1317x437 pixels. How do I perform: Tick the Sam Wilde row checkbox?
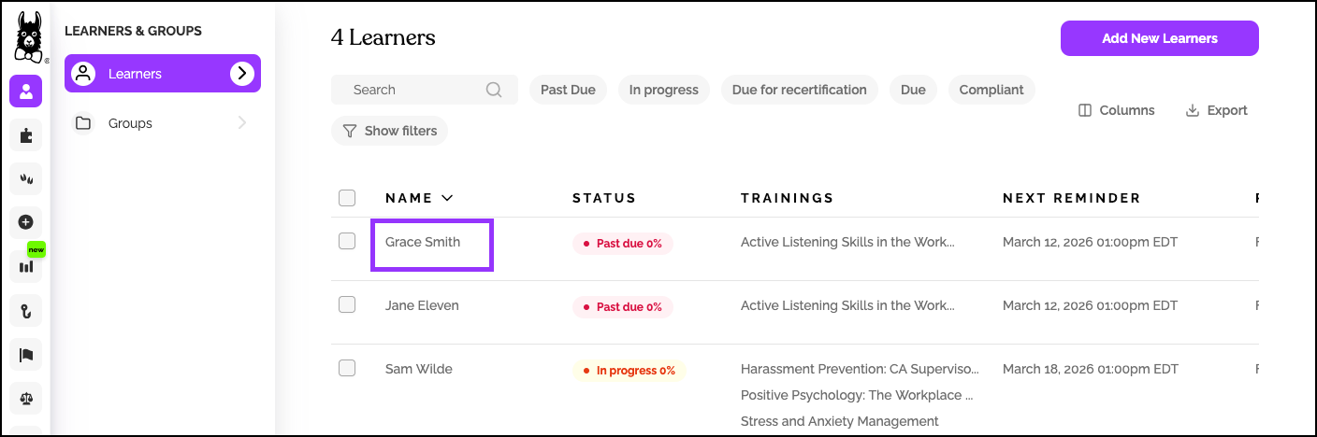click(347, 368)
